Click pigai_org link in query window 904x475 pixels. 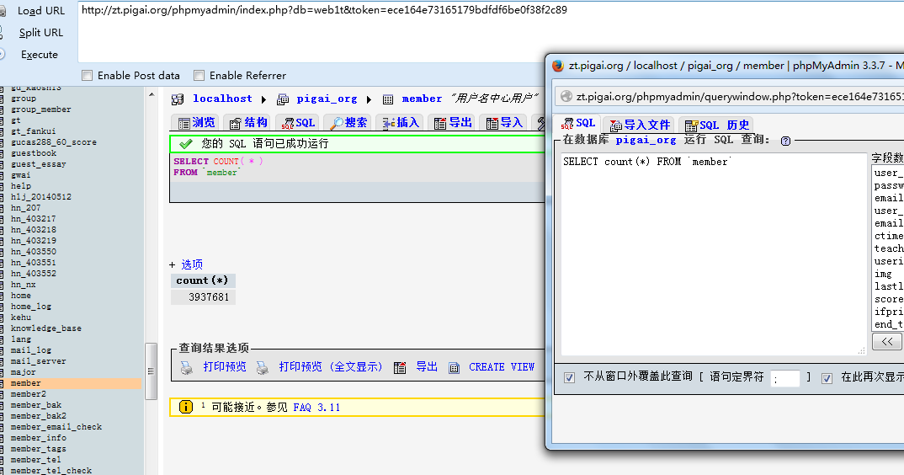pyautogui.click(x=646, y=140)
